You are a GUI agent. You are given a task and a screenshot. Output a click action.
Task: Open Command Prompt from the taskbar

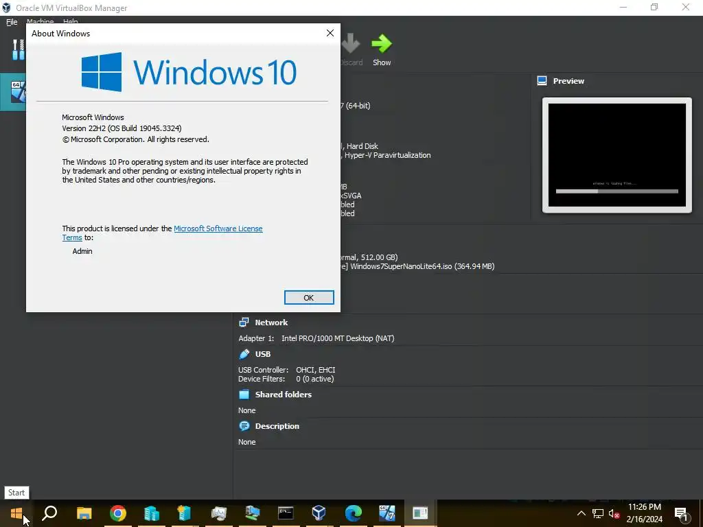coord(286,513)
